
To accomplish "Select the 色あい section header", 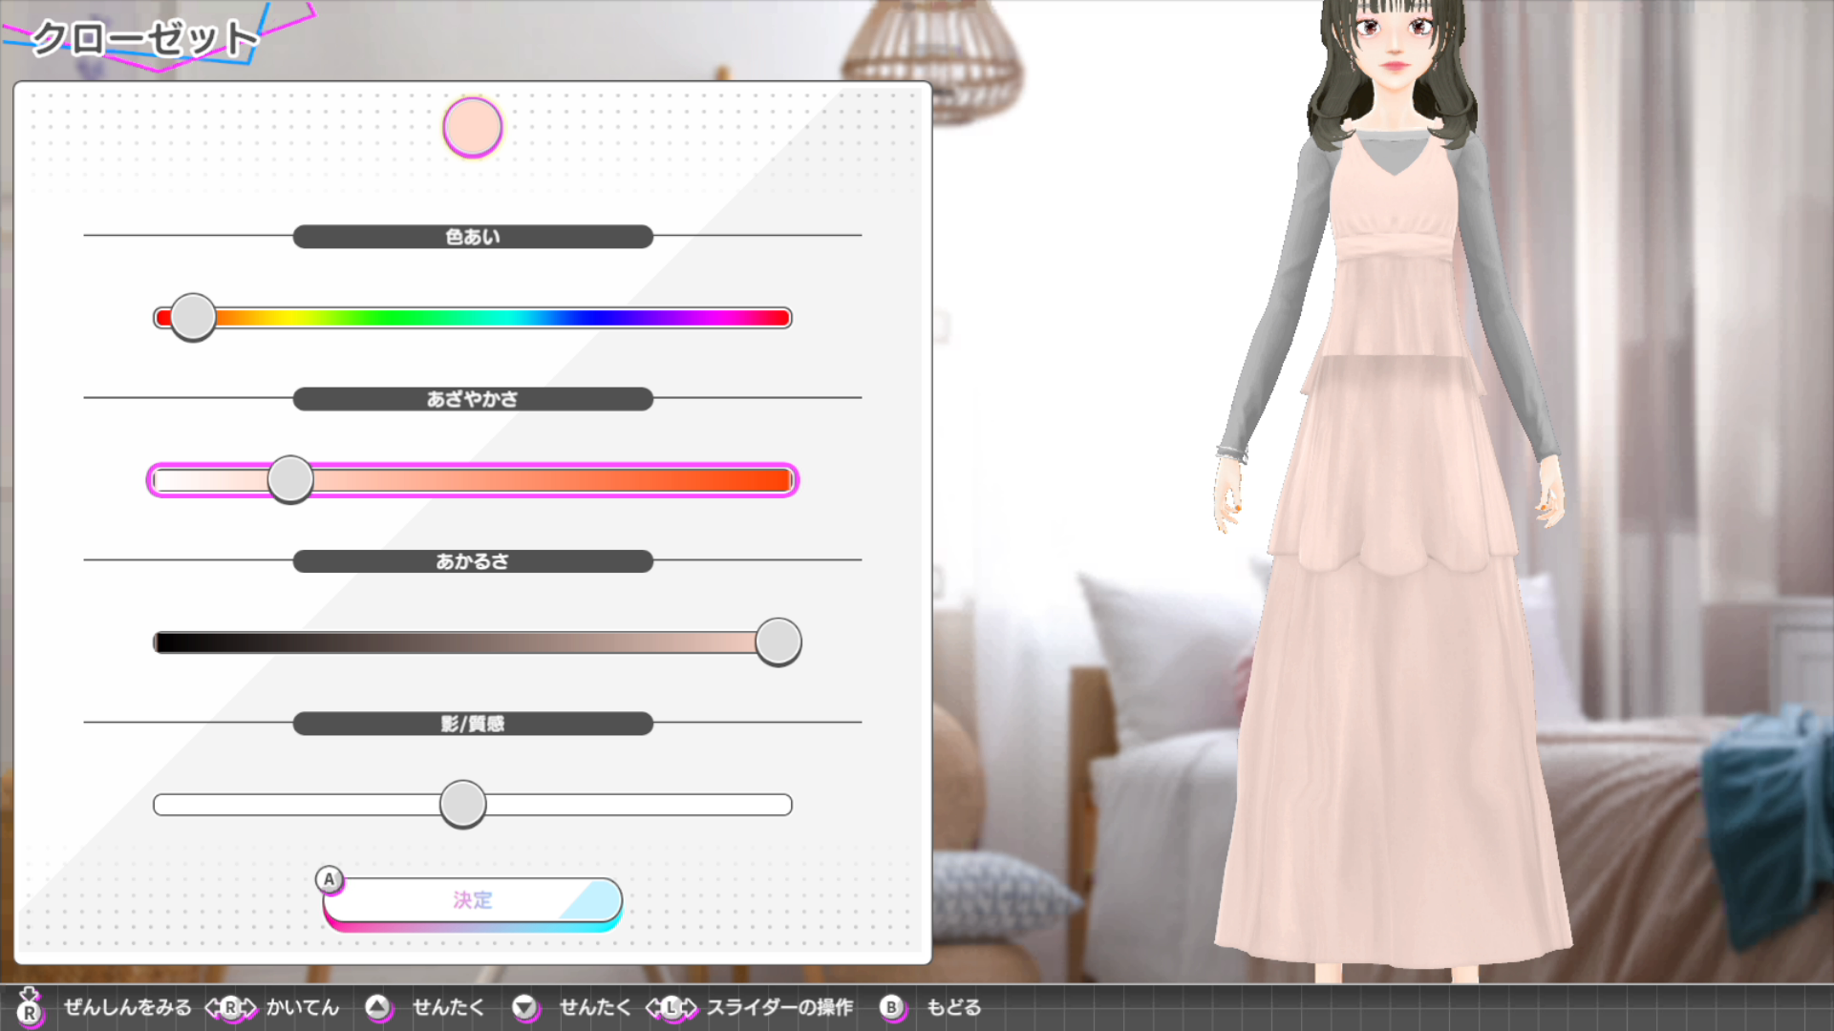I will [x=473, y=237].
